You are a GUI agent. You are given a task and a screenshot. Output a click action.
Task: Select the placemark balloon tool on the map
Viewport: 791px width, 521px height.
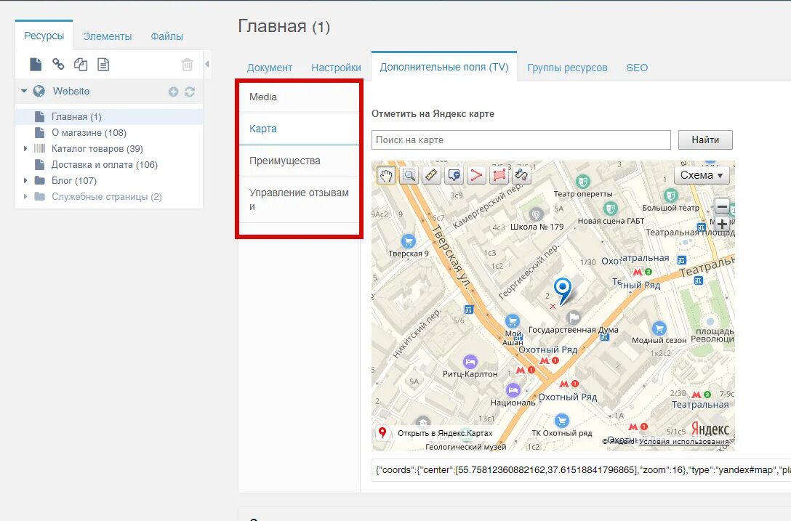point(454,174)
